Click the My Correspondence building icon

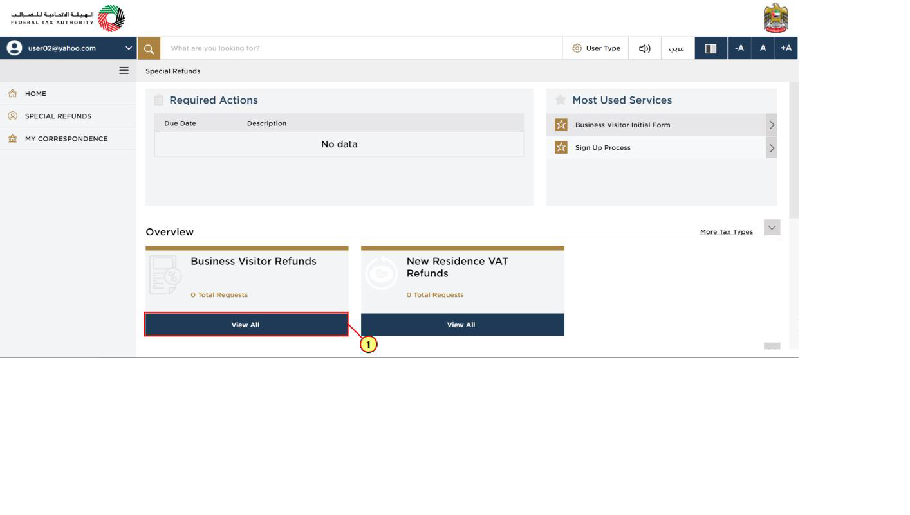point(12,138)
